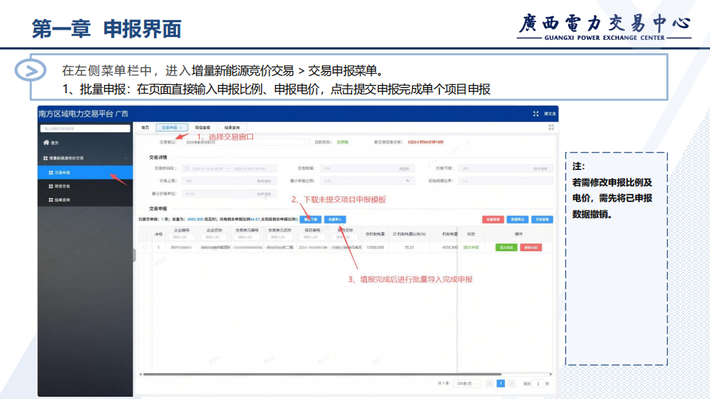Image resolution: width=710 pixels, height=399 pixels.
Task: Click the 模板下载 button
Action: [x=311, y=219]
